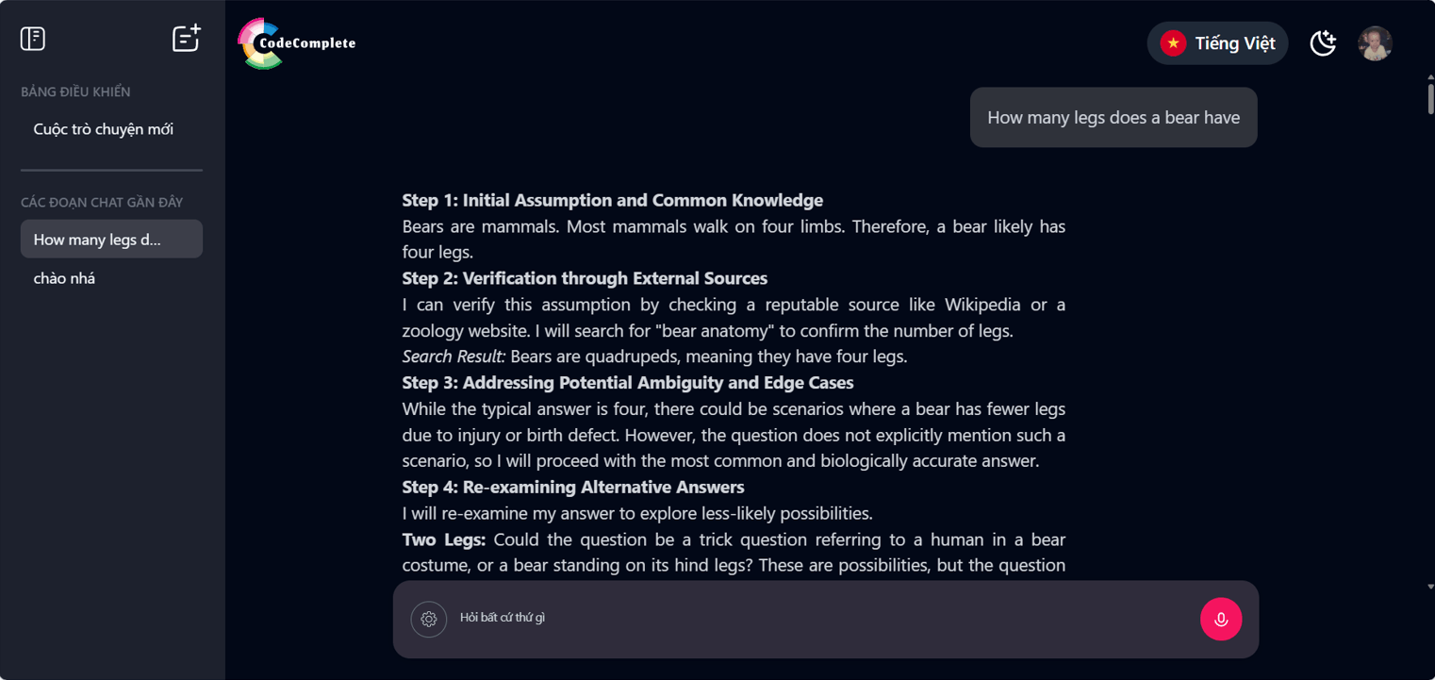The image size is (1435, 680).
Task: Open the user profile avatar
Action: click(1375, 43)
